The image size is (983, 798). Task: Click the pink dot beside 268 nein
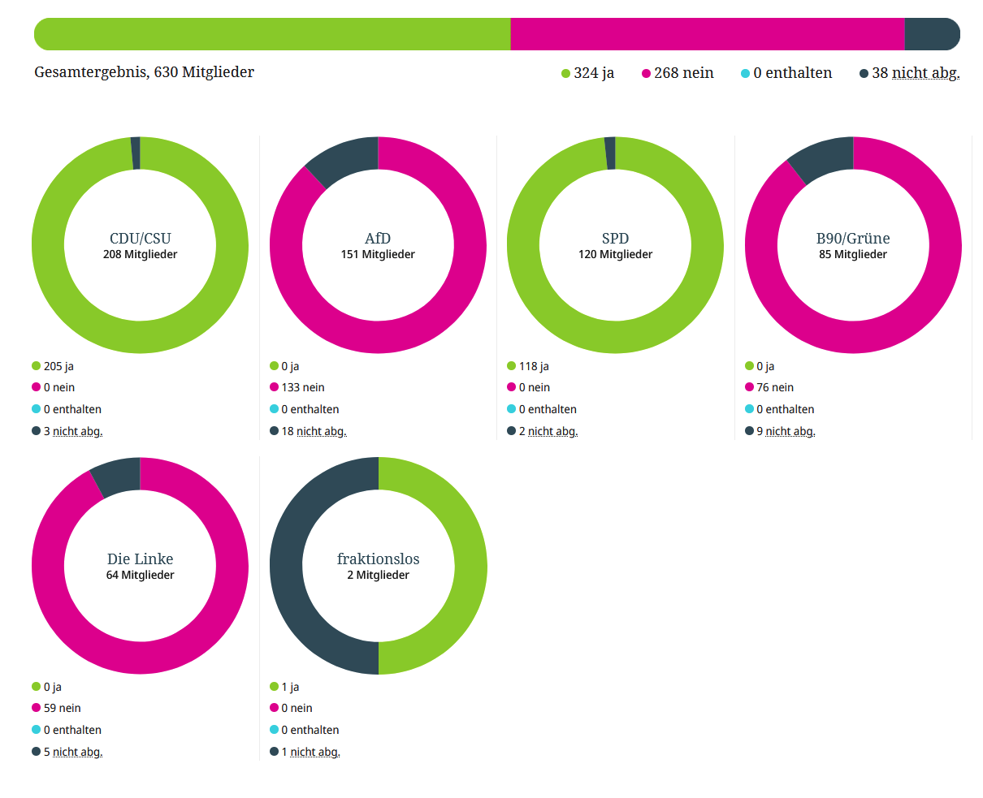(x=647, y=74)
